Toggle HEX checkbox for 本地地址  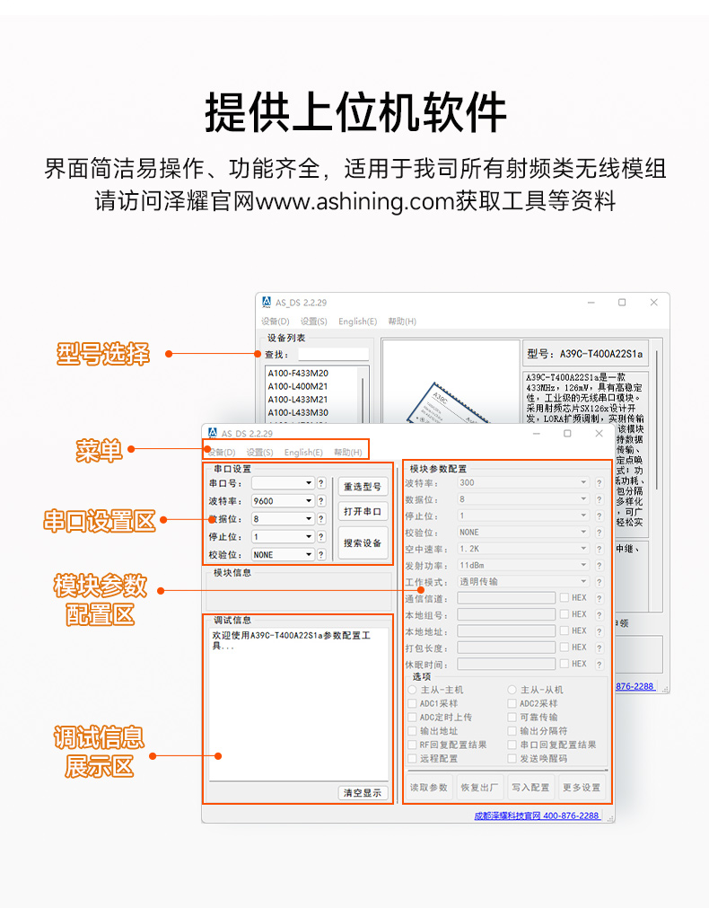565,630
